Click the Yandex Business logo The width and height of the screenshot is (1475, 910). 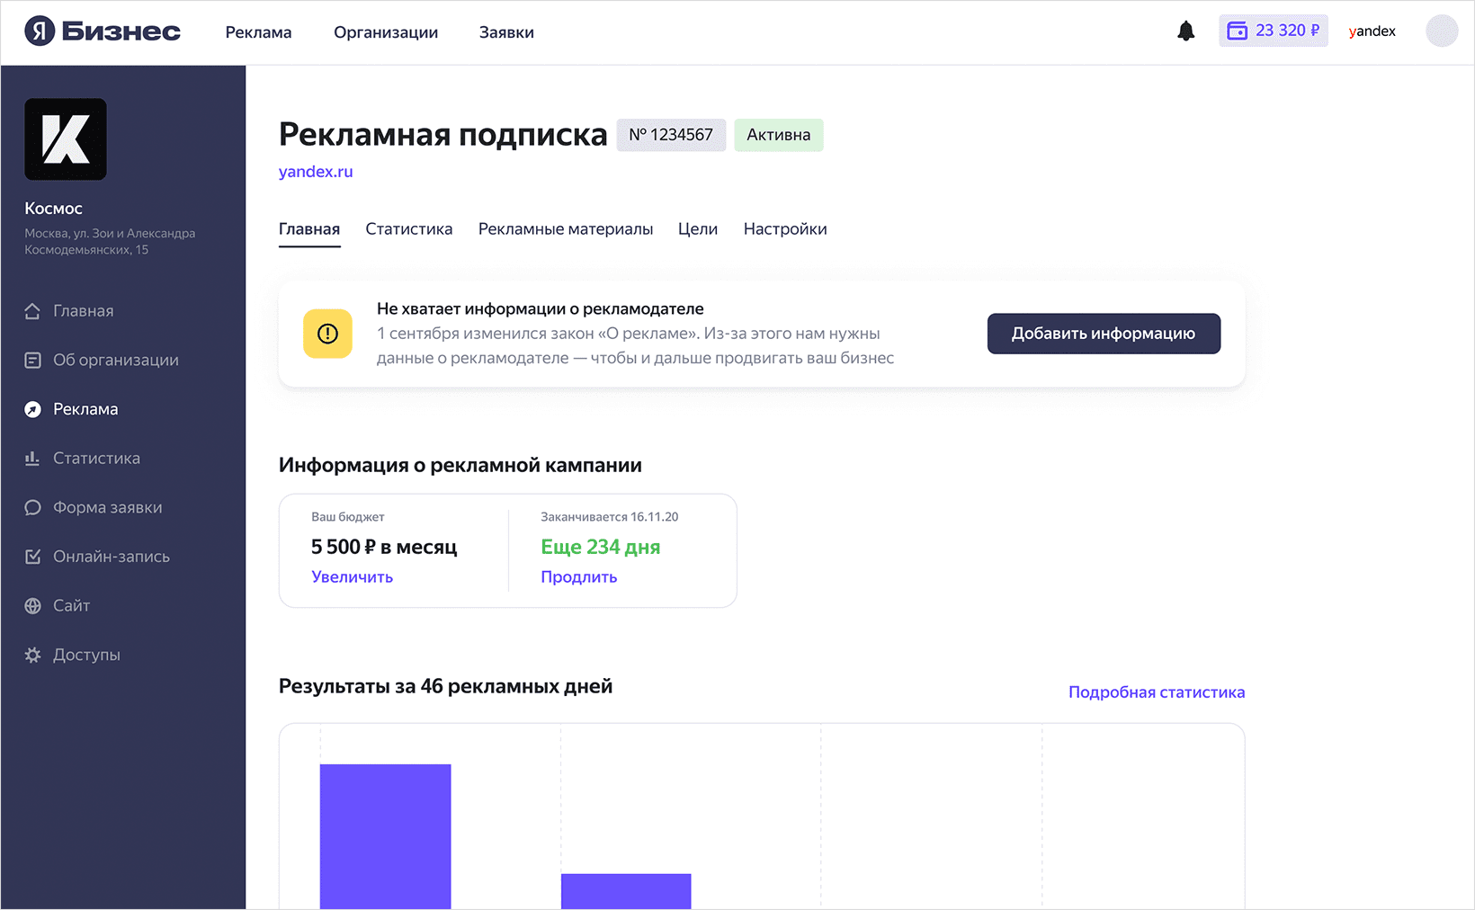(103, 31)
